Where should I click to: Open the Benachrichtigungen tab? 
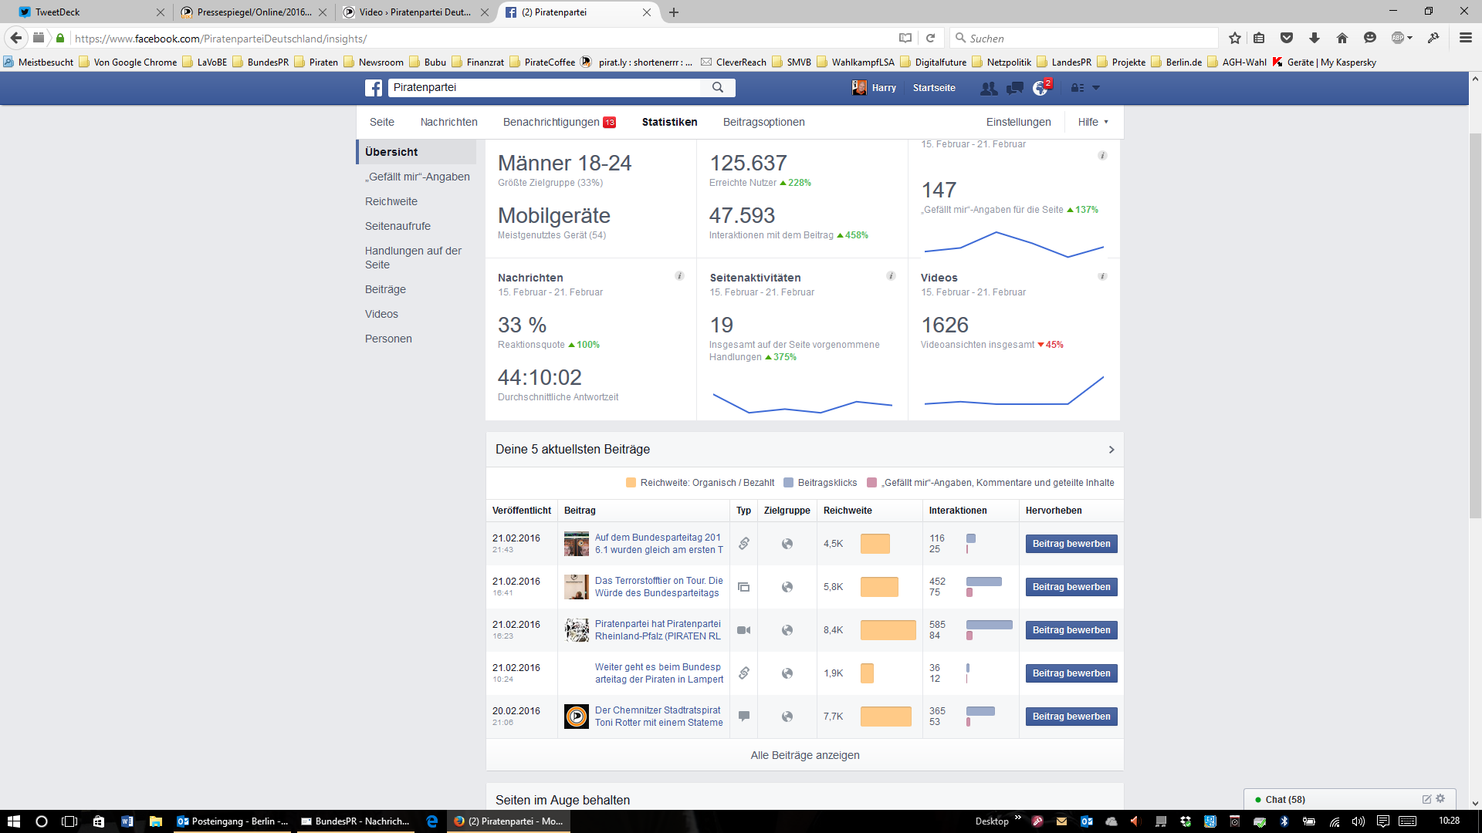coord(551,122)
